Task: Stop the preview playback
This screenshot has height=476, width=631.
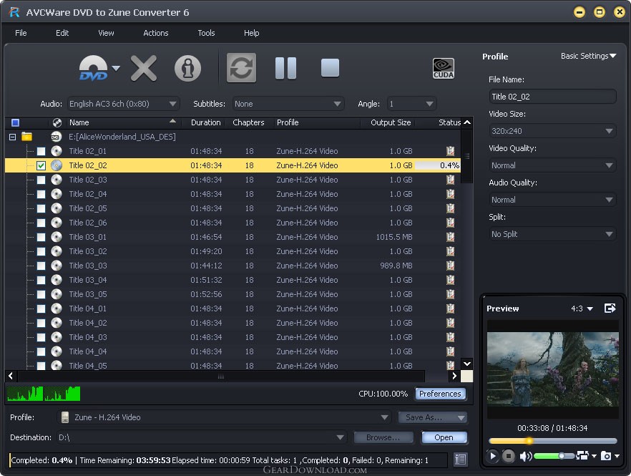Action: point(508,456)
